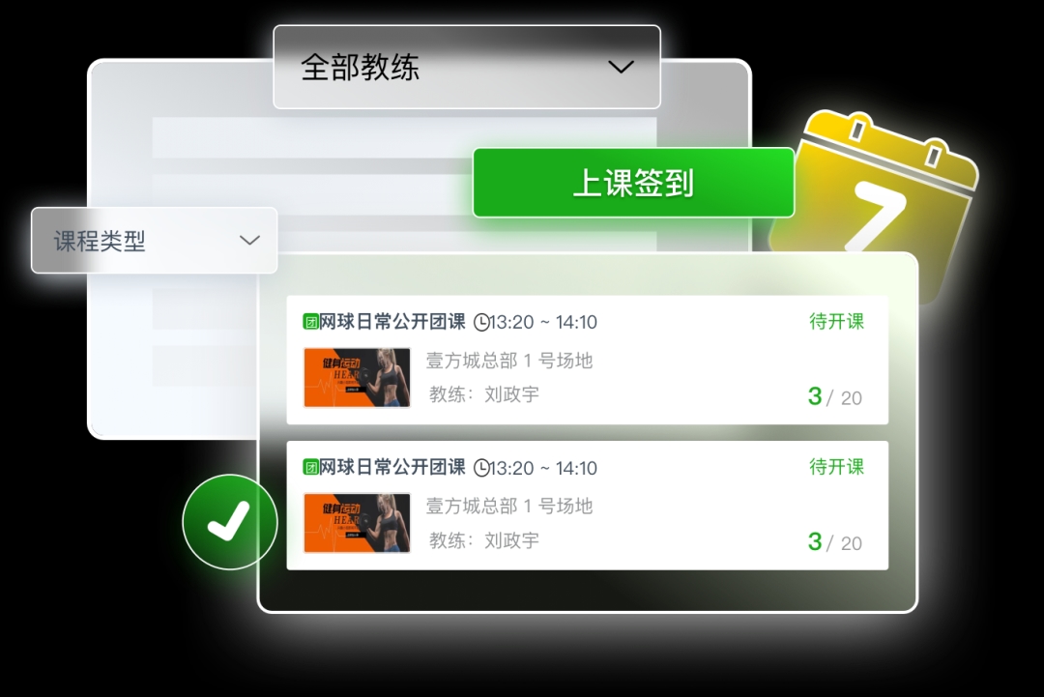Viewport: 1044px width, 697px height.
Task: Select the first 网球日常公开团课 title
Action: [x=392, y=322]
